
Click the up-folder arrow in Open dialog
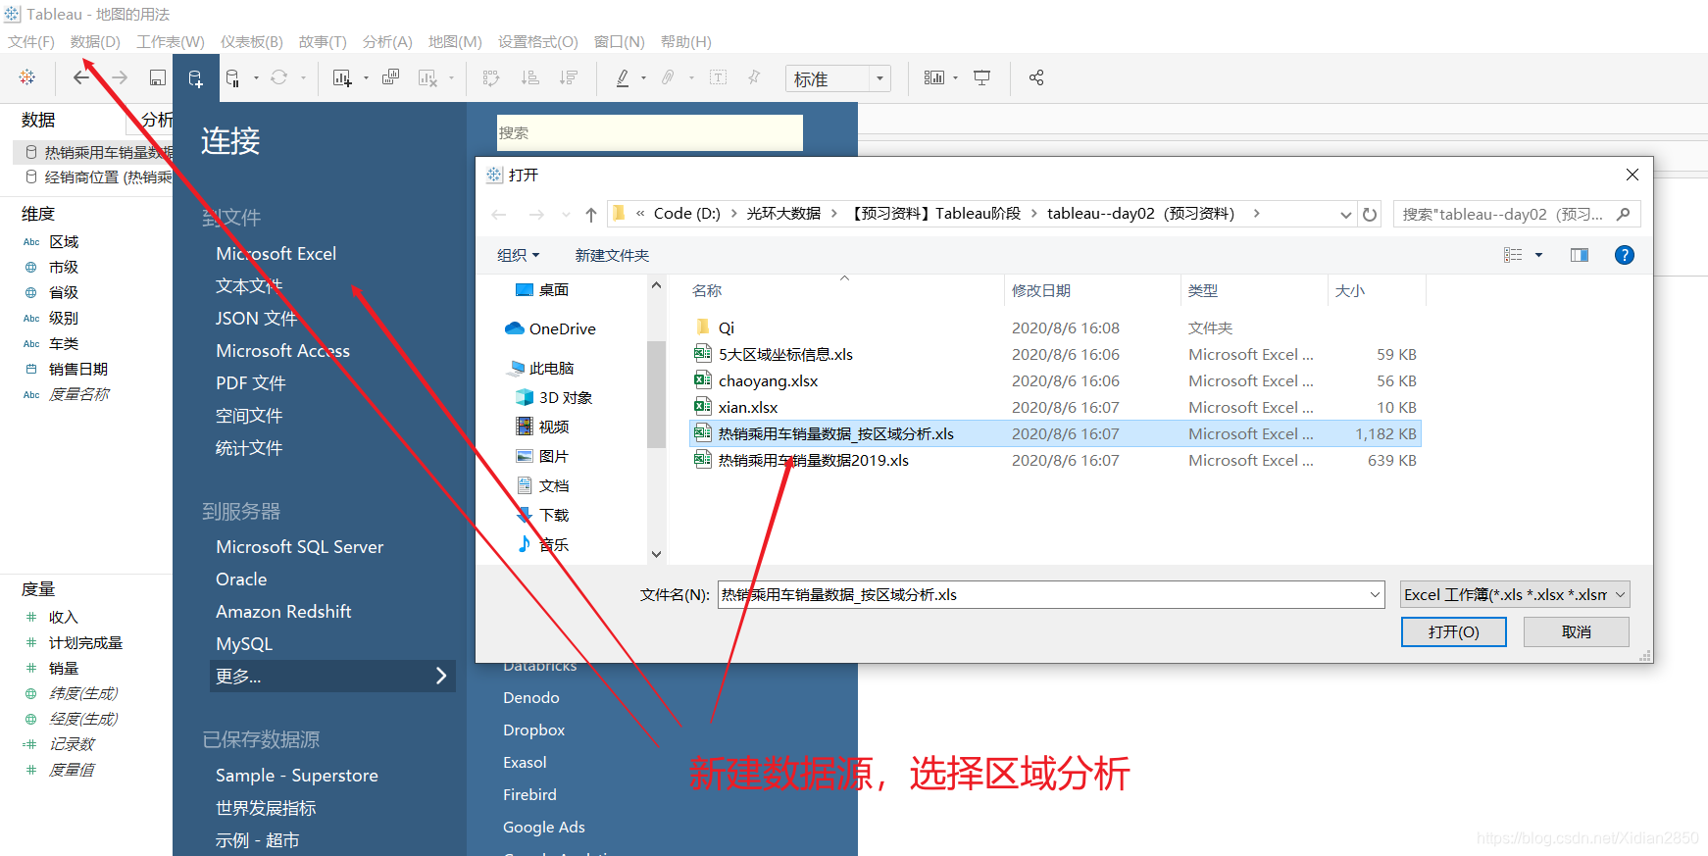click(590, 214)
